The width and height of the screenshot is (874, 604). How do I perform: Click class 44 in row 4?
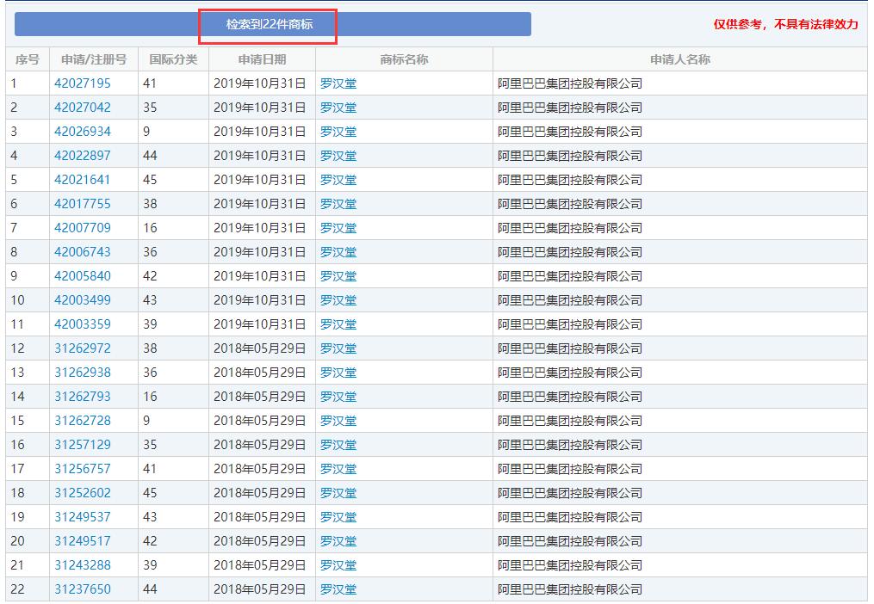click(x=150, y=156)
